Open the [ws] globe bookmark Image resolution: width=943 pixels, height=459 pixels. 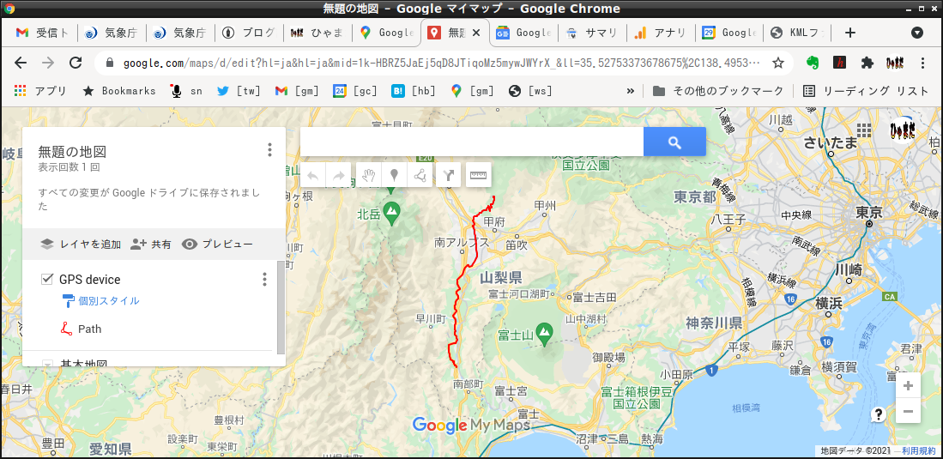530,91
